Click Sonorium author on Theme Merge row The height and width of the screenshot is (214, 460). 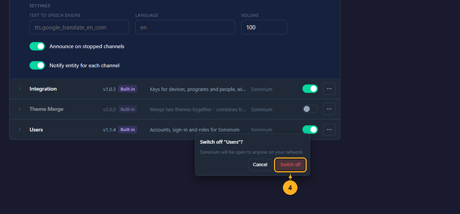[x=262, y=109]
